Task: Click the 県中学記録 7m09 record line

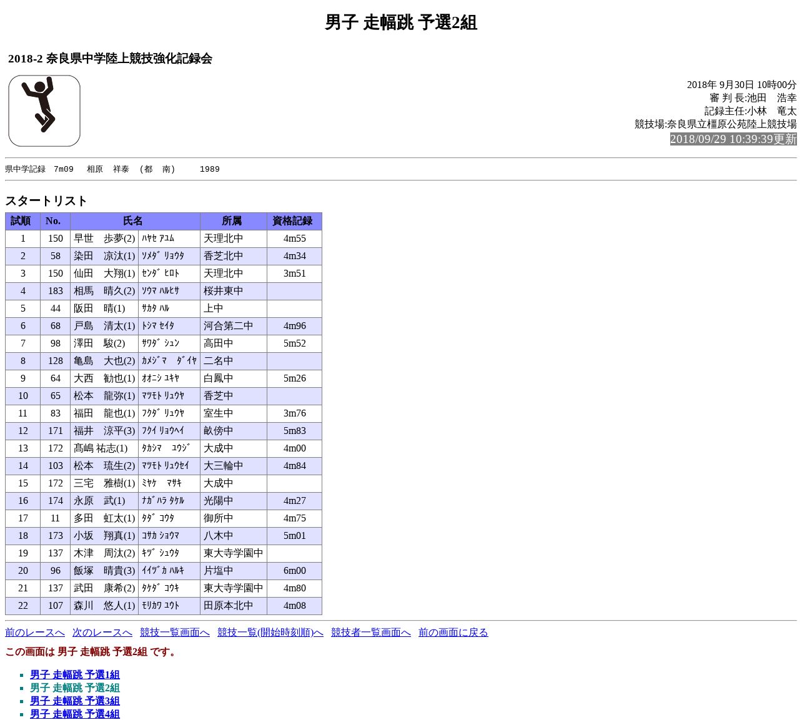Action: click(x=112, y=169)
